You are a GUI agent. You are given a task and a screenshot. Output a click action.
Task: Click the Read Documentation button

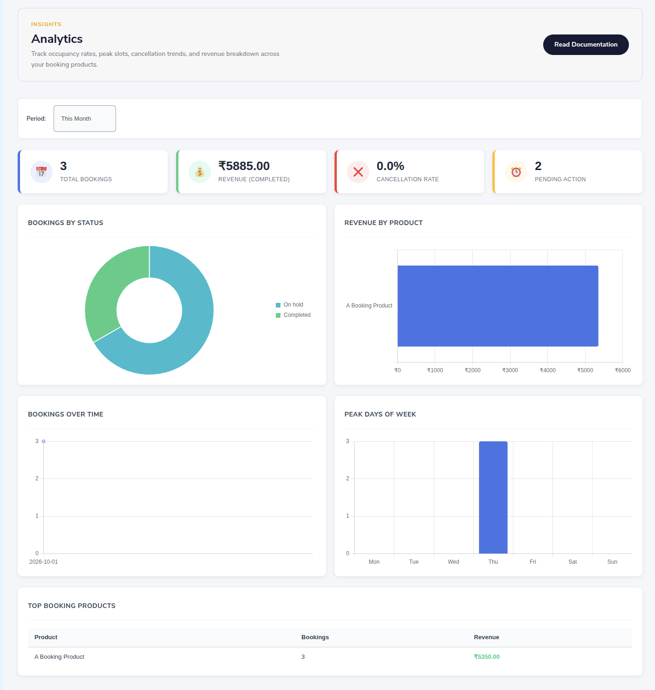coord(586,45)
